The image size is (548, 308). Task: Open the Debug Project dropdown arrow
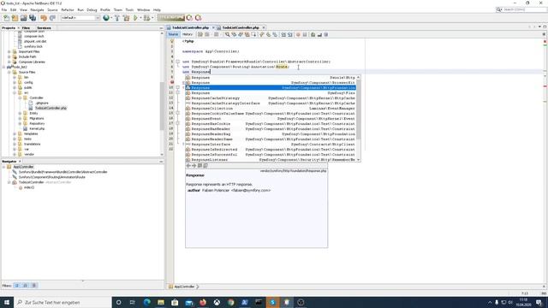coord(152,18)
